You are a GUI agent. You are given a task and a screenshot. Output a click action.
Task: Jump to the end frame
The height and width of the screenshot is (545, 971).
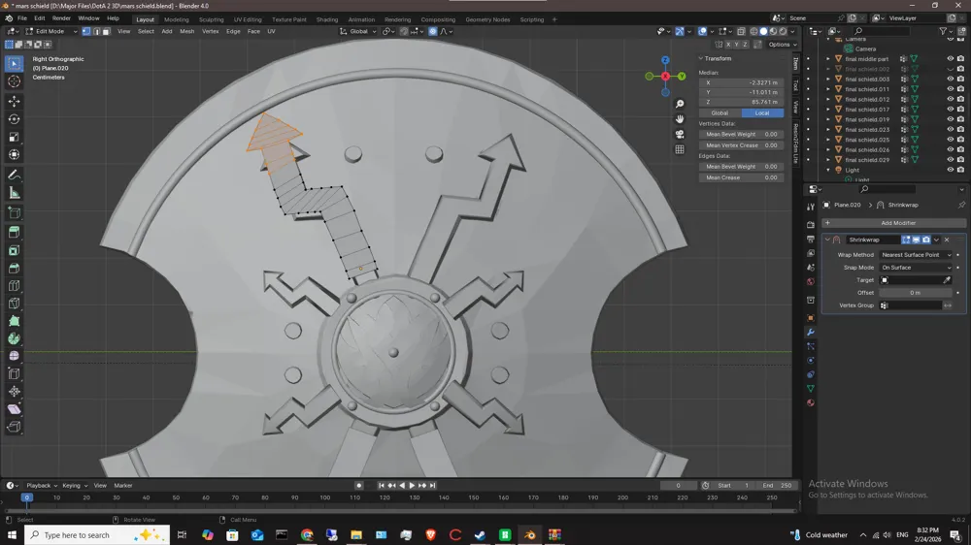[x=433, y=486]
